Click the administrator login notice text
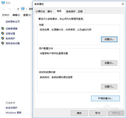Screen dimensions: 126x118 pos(61,19)
